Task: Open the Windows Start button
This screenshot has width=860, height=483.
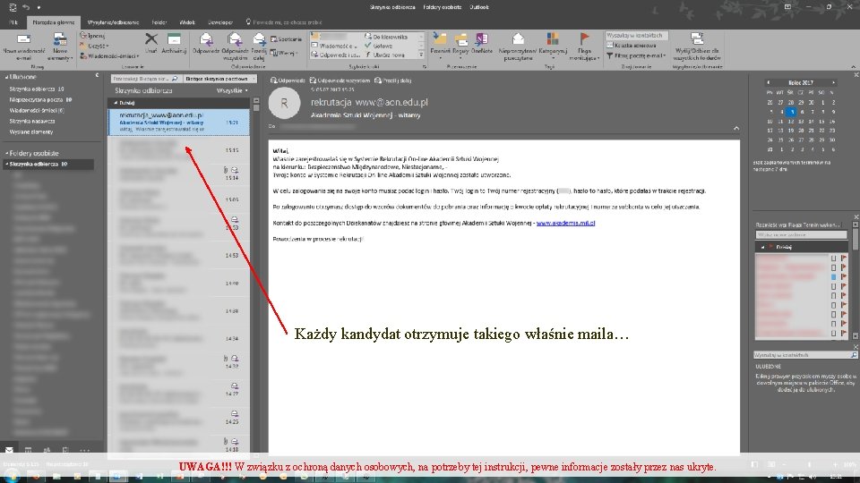Action: coord(12,477)
